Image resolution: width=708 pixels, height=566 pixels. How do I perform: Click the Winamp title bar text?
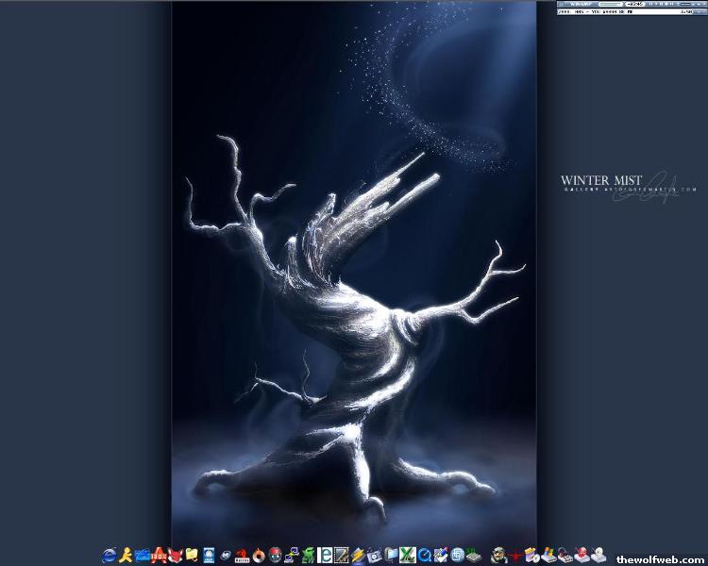tap(581, 4)
